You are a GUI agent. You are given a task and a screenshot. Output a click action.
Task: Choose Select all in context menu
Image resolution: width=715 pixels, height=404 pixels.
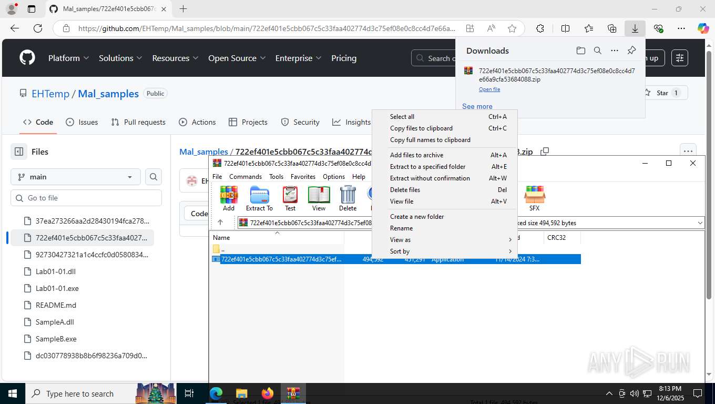pos(445,117)
